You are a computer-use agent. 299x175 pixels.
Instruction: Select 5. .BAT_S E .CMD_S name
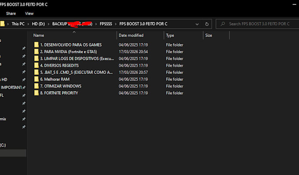[77, 72]
